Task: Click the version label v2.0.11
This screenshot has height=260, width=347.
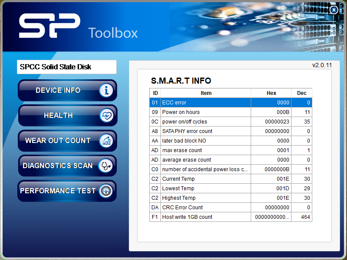Action: [x=322, y=65]
